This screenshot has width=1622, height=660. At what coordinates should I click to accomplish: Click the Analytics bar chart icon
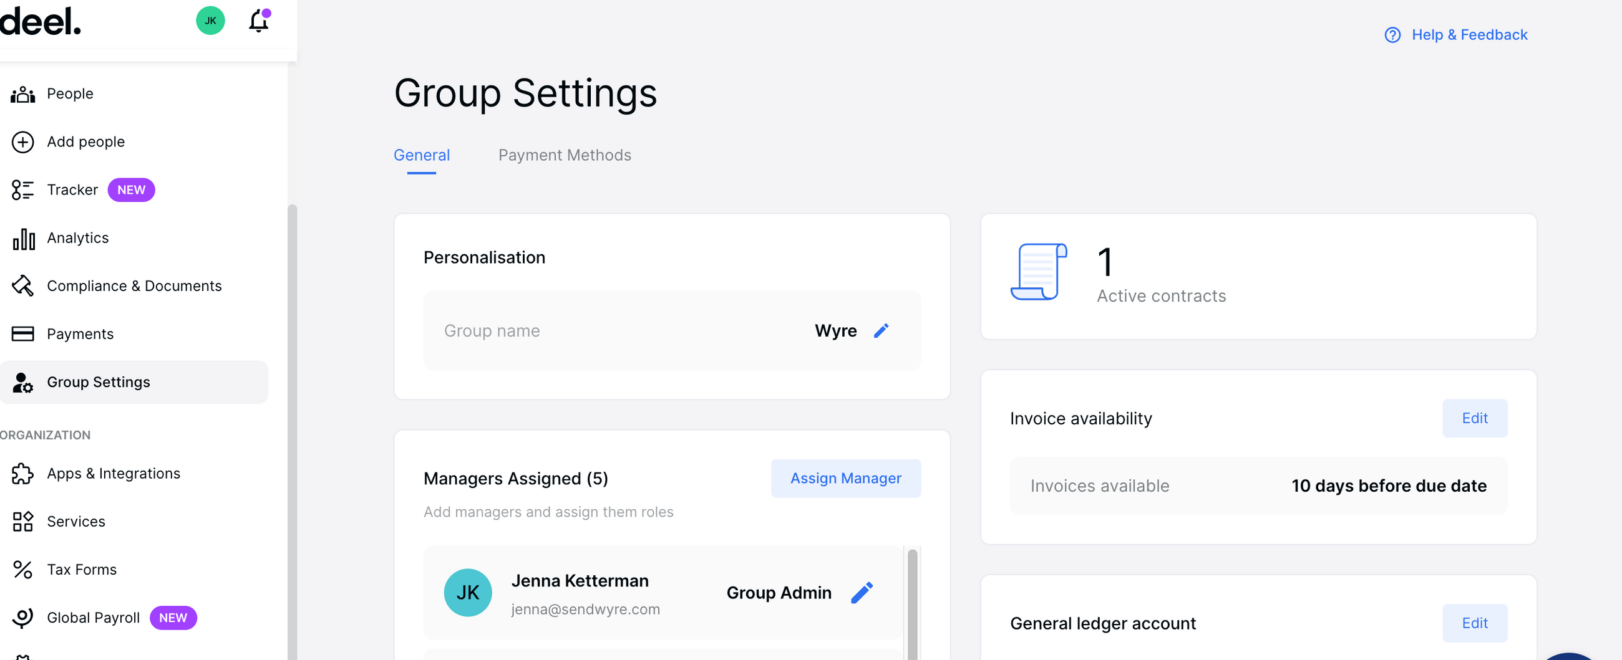pos(23,239)
